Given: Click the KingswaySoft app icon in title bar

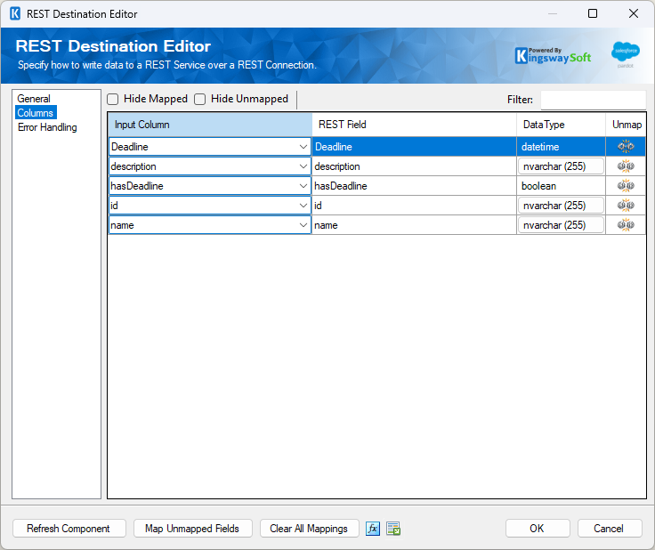Looking at the screenshot, I should tap(14, 13).
